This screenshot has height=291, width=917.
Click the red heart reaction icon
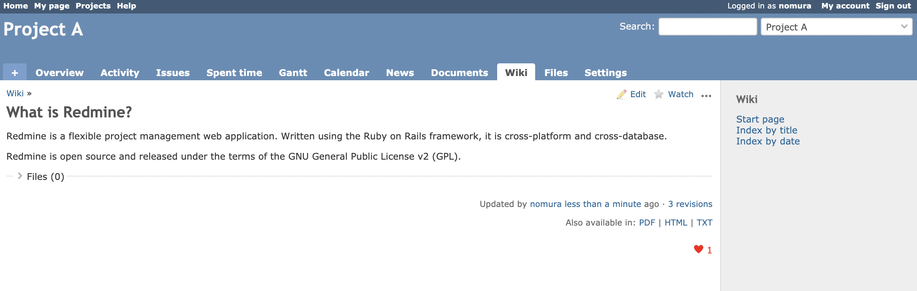click(699, 249)
